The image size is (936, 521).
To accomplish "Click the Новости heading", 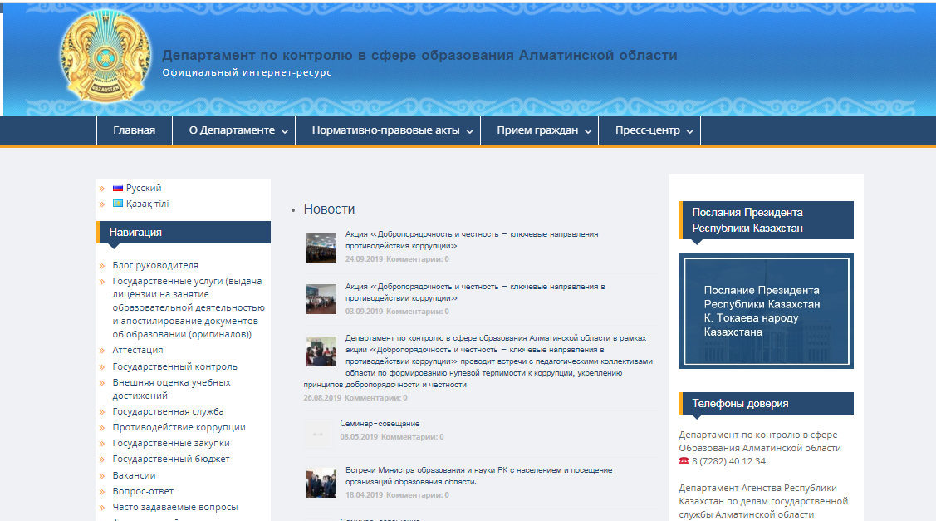I will 329,209.
